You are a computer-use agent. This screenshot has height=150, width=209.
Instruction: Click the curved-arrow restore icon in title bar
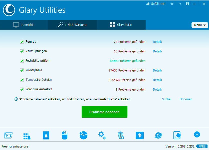180,4
